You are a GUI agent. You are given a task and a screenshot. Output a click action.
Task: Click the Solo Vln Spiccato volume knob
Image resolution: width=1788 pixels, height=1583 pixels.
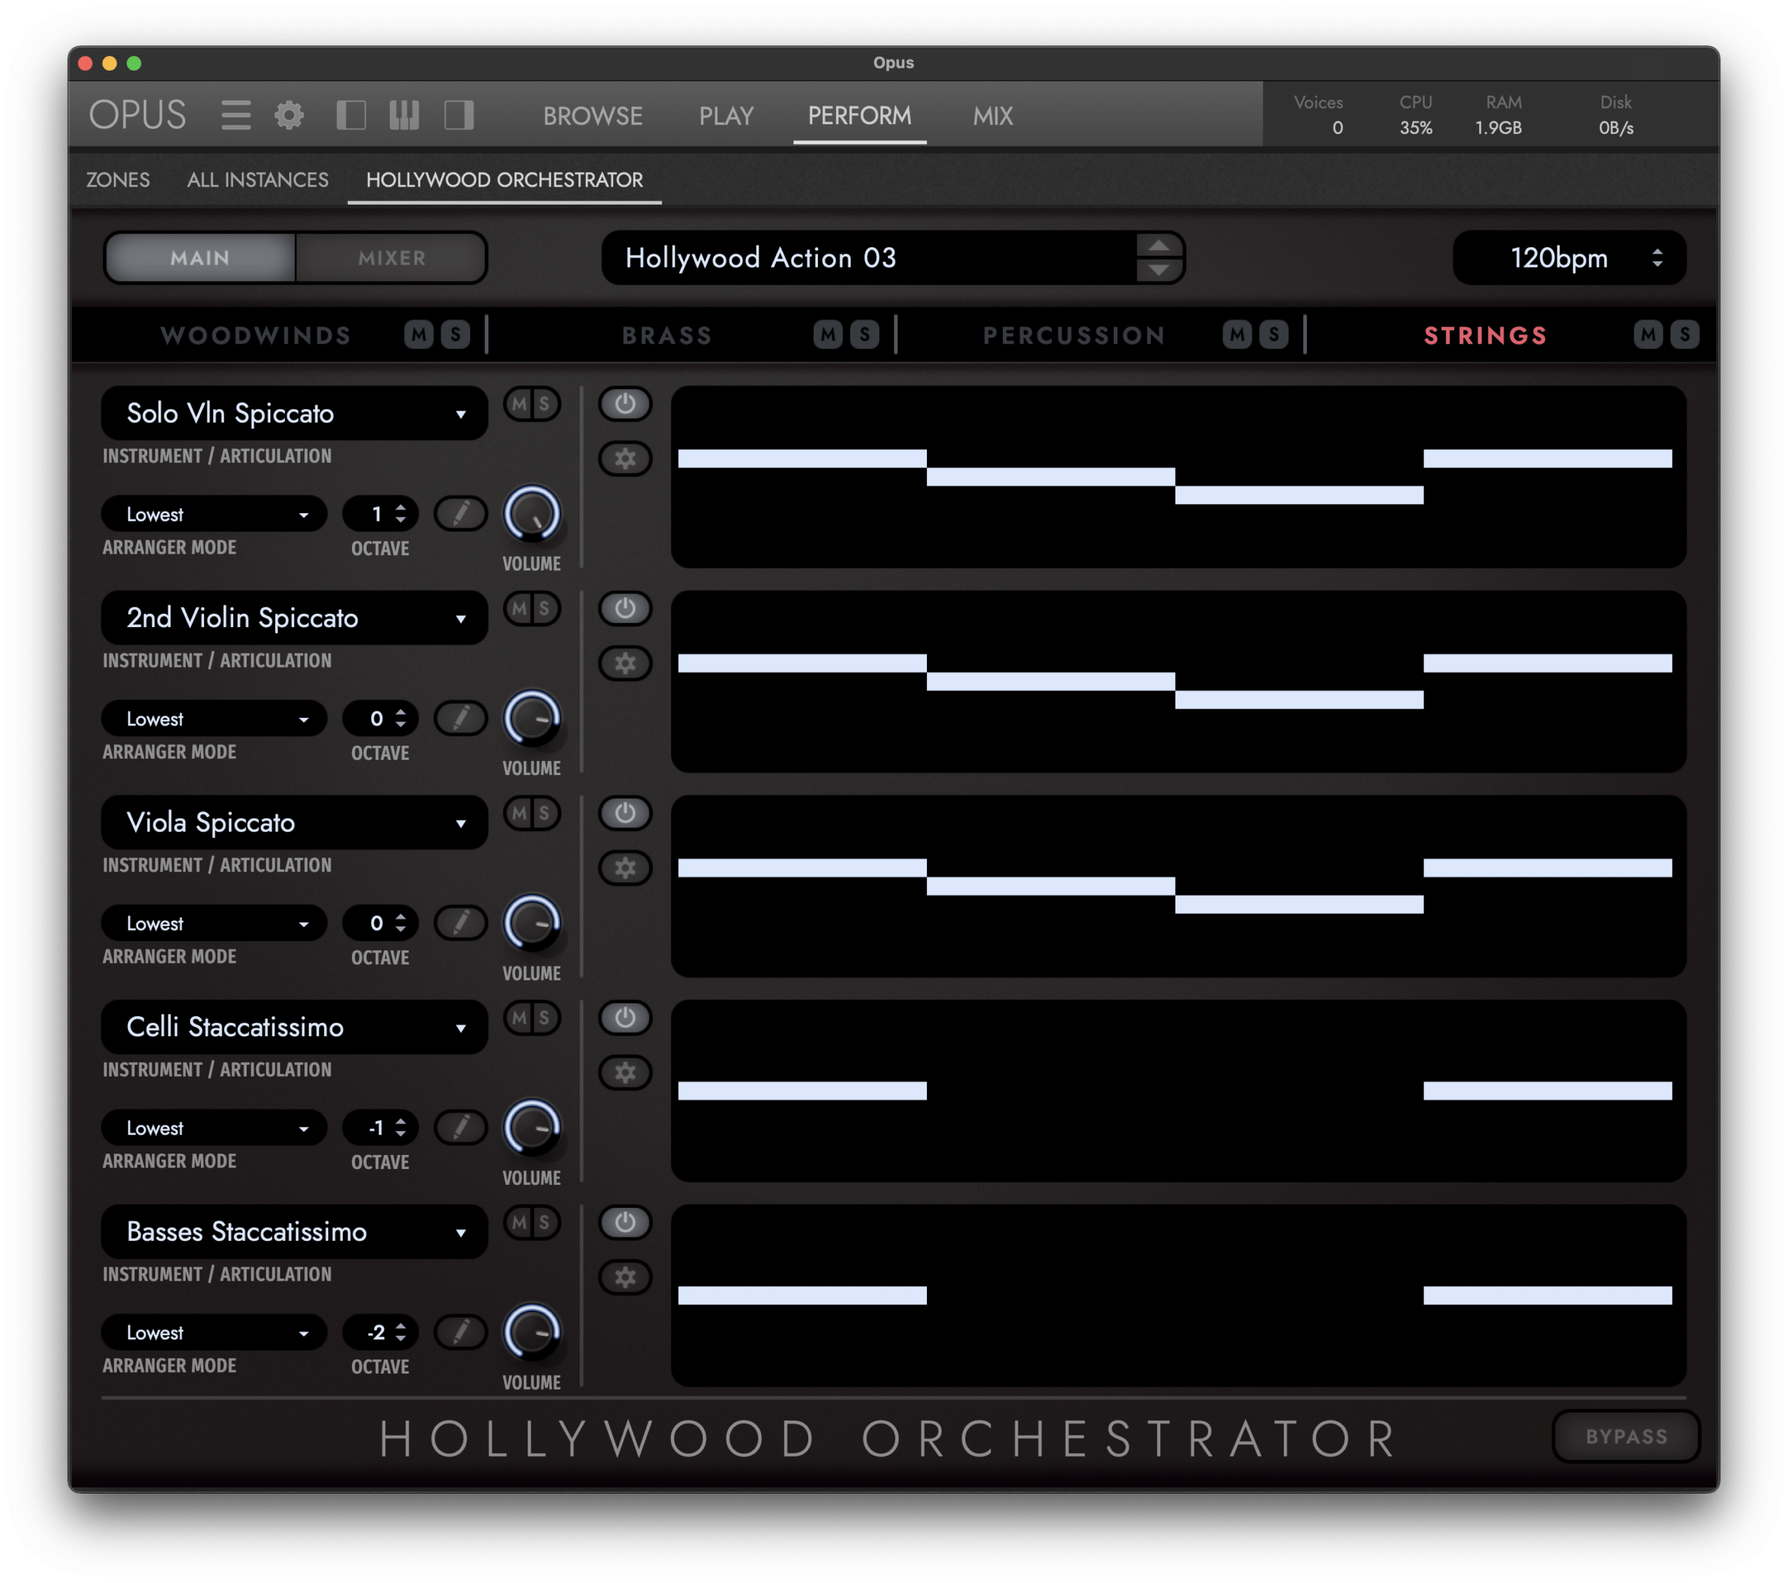(x=531, y=513)
